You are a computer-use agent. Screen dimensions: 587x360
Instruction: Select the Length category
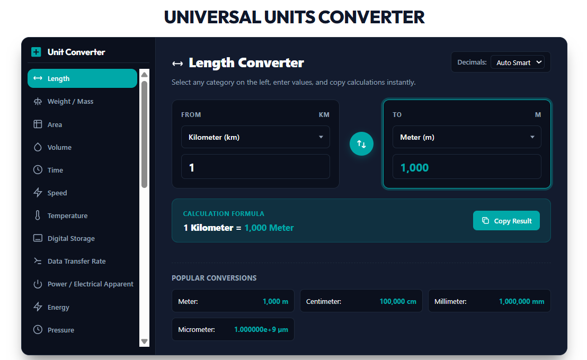pos(82,78)
